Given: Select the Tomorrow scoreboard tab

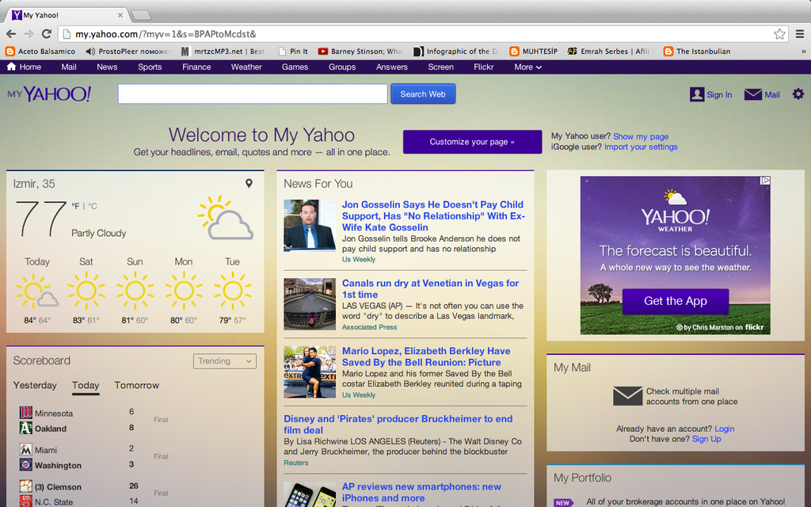Looking at the screenshot, I should point(136,386).
